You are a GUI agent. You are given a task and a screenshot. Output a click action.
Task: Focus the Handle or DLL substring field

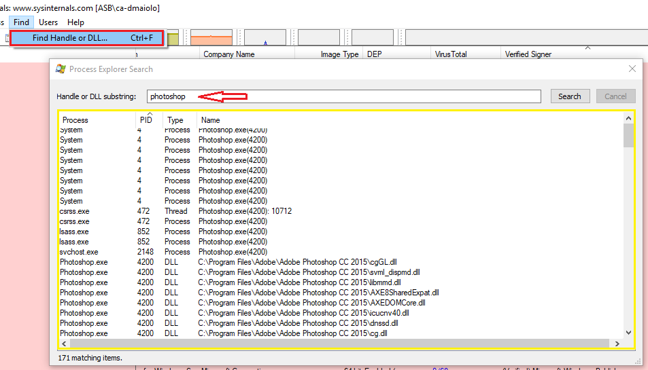[344, 96]
